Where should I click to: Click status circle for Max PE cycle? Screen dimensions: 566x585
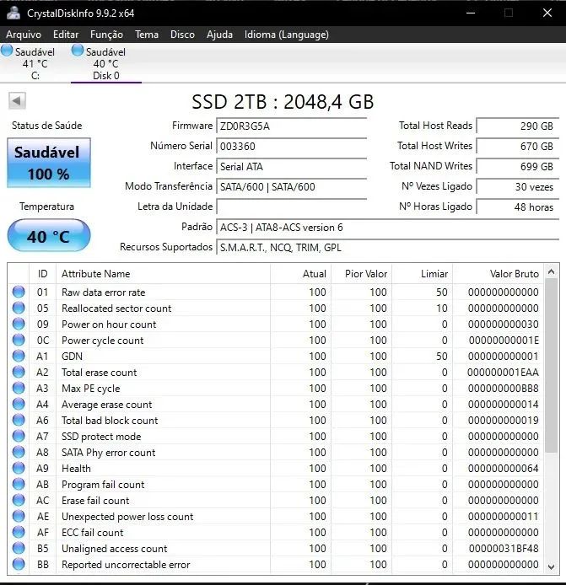point(19,388)
